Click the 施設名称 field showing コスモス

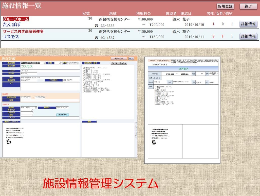50,66
